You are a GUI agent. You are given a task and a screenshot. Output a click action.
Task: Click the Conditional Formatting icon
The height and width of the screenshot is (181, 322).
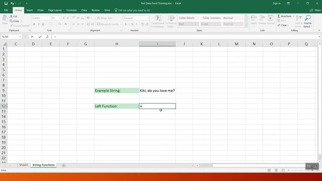[x=157, y=18]
